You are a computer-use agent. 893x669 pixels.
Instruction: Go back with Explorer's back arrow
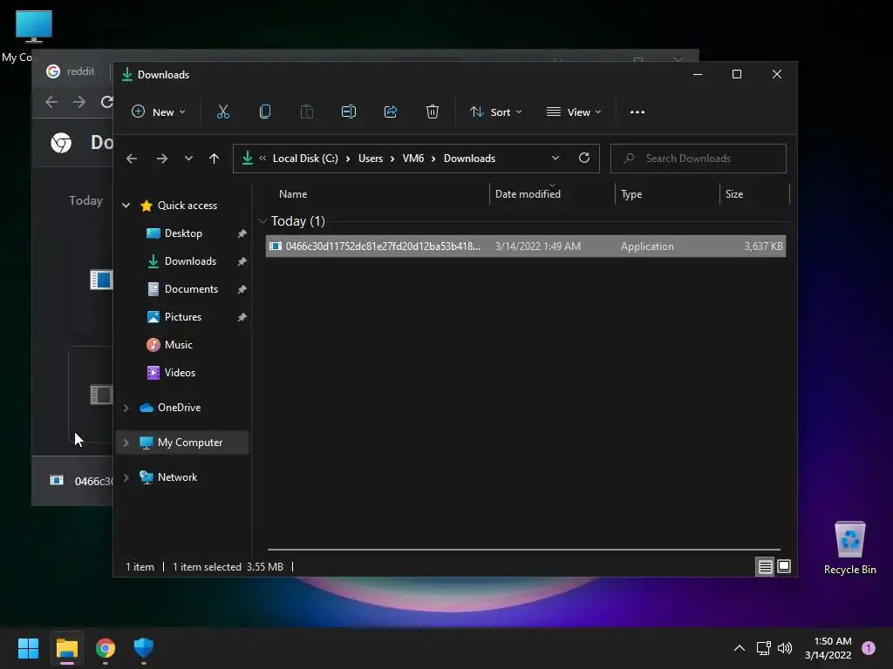132,159
